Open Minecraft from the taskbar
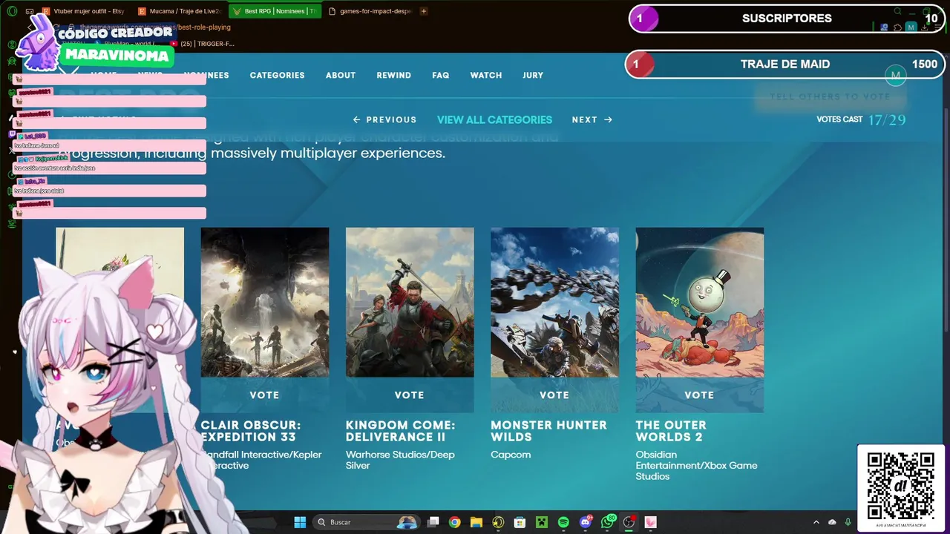The height and width of the screenshot is (534, 950). click(x=542, y=522)
